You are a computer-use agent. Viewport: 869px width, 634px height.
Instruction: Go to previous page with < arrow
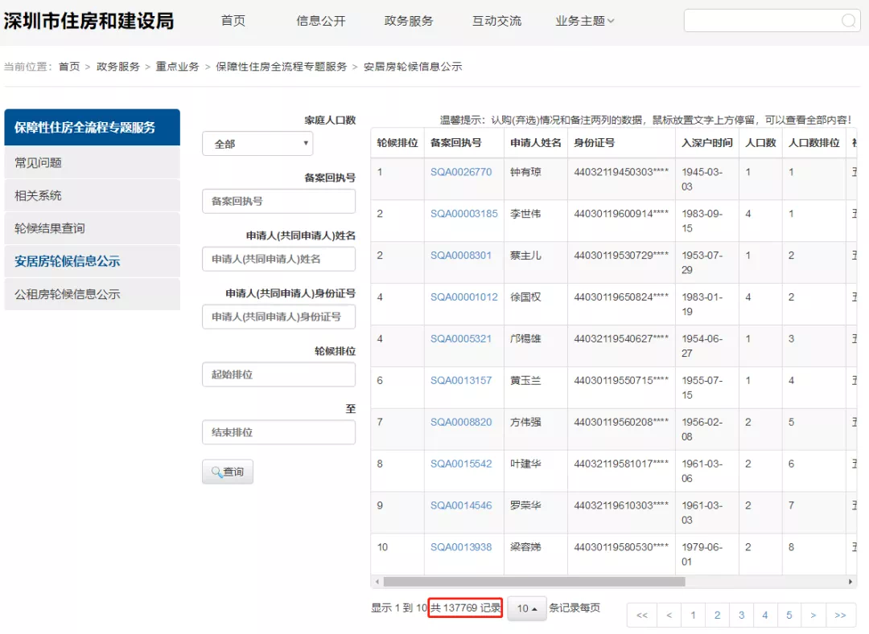coord(669,616)
